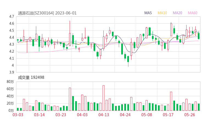The height and width of the screenshot is (121, 203).
Task: Click the MA5 legend label
Action: 148,13
